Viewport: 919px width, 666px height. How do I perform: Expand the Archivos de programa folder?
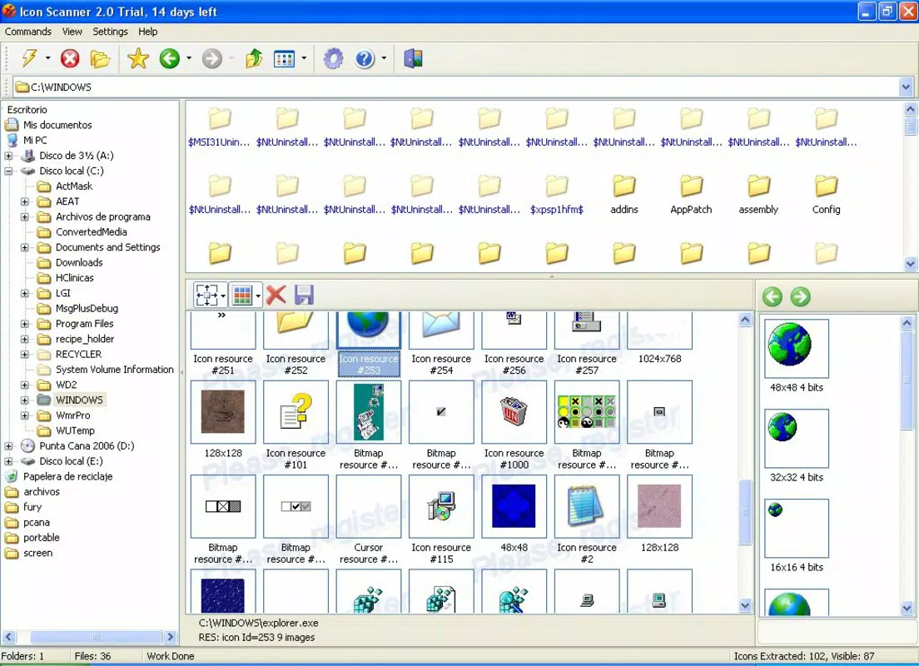coord(25,217)
